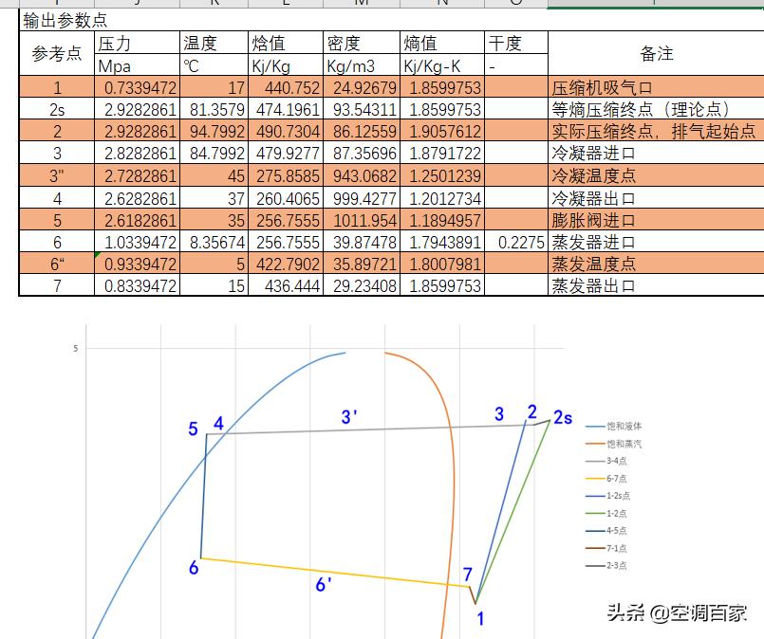The height and width of the screenshot is (639, 764).
Task: Click column header L to select the column
Action: pos(284,4)
